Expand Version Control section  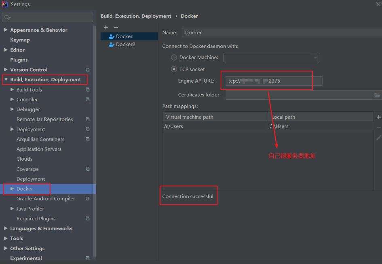click(6, 70)
